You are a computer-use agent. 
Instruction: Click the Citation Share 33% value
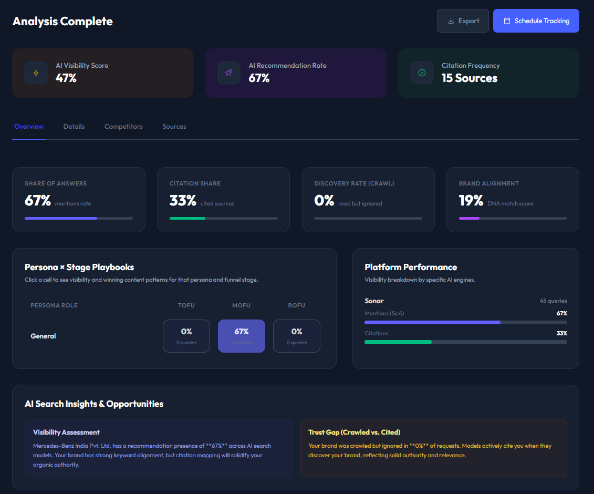183,200
